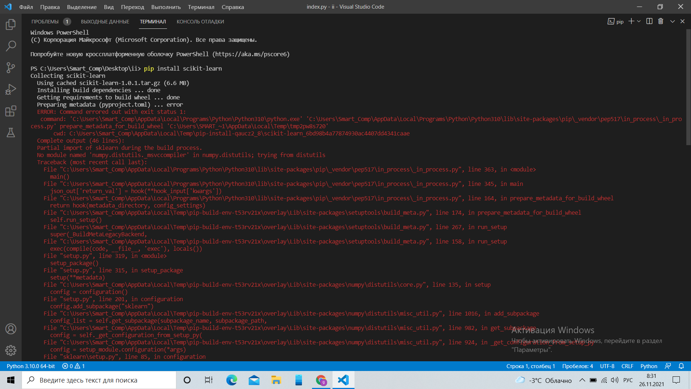Close the terminal panel
The image size is (691, 389).
[x=682, y=21]
